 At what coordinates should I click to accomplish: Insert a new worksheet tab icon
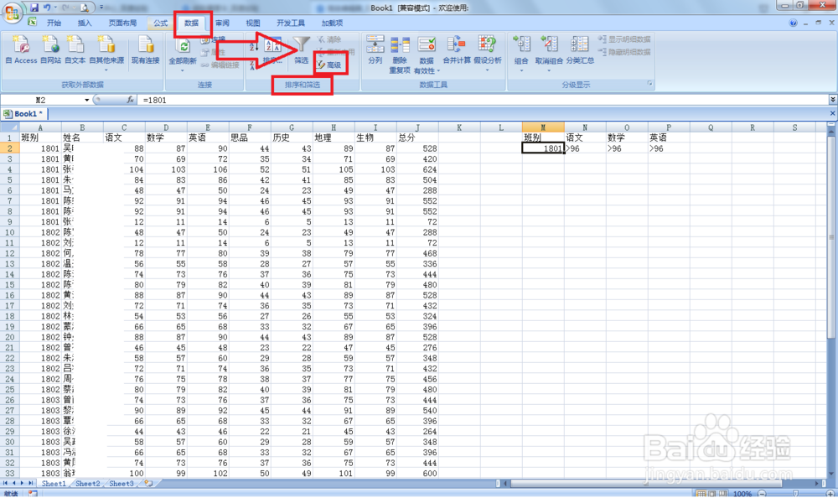click(148, 483)
